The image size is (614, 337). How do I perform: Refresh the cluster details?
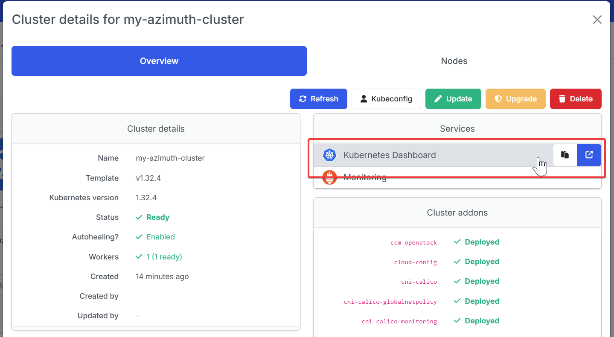pyautogui.click(x=319, y=99)
